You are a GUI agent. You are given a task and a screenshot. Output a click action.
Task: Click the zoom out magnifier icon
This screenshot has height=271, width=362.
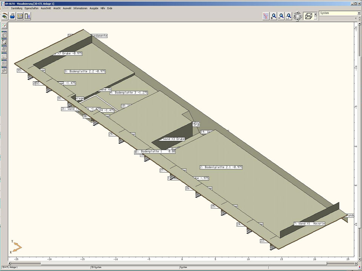click(281, 16)
